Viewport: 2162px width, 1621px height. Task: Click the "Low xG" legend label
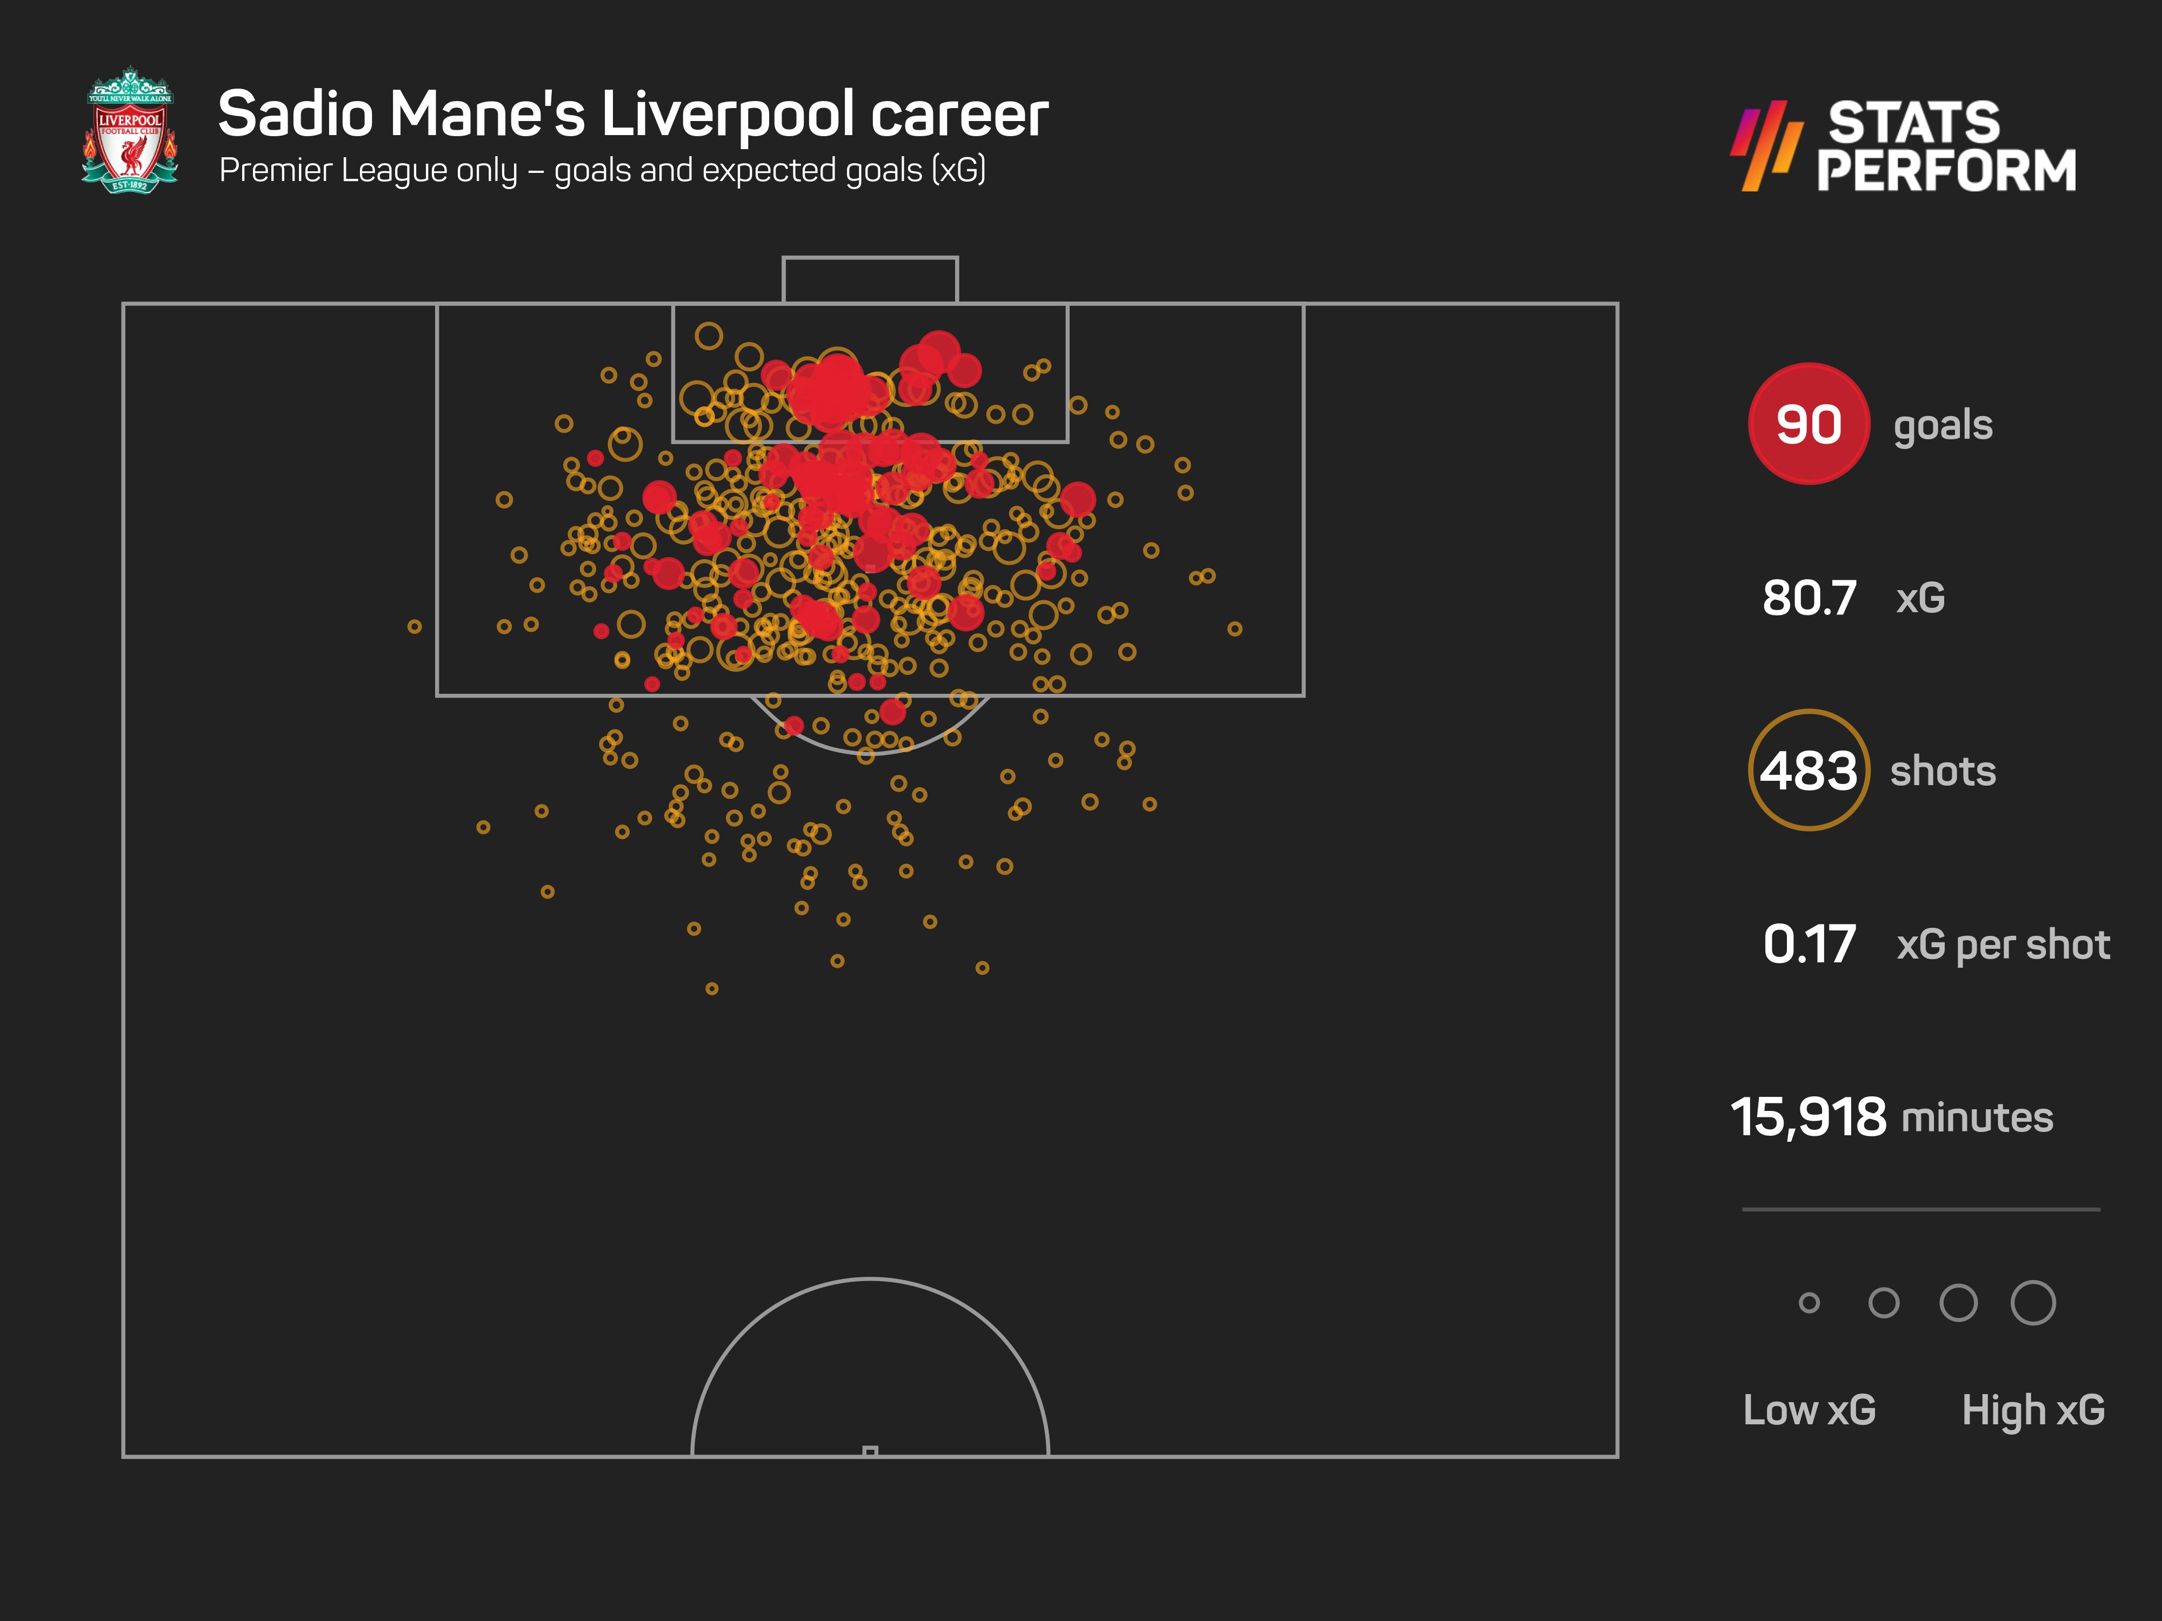(x=1809, y=1410)
